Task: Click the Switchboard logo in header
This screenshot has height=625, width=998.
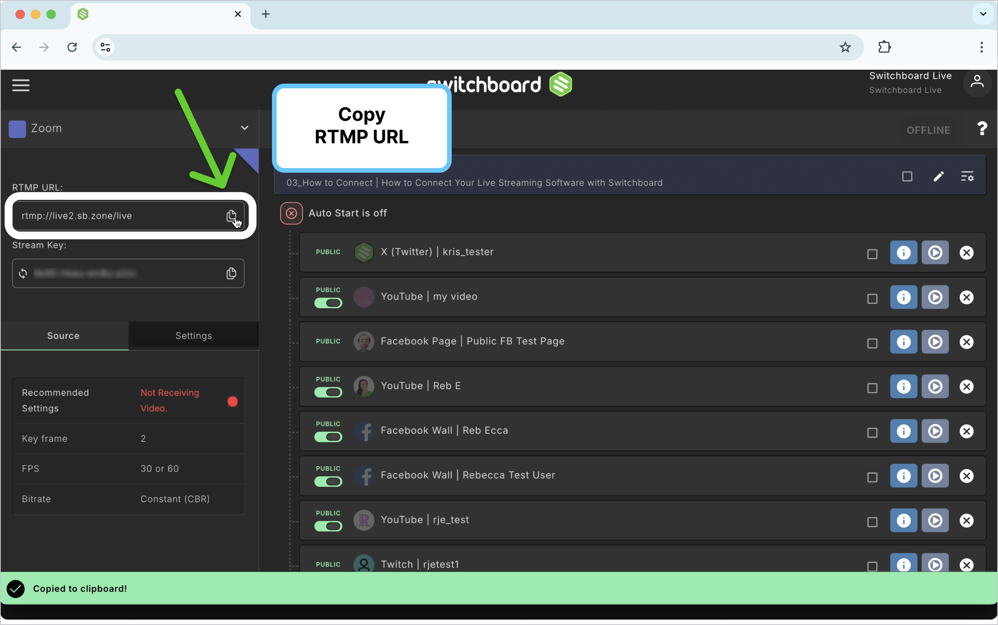Action: (499, 84)
